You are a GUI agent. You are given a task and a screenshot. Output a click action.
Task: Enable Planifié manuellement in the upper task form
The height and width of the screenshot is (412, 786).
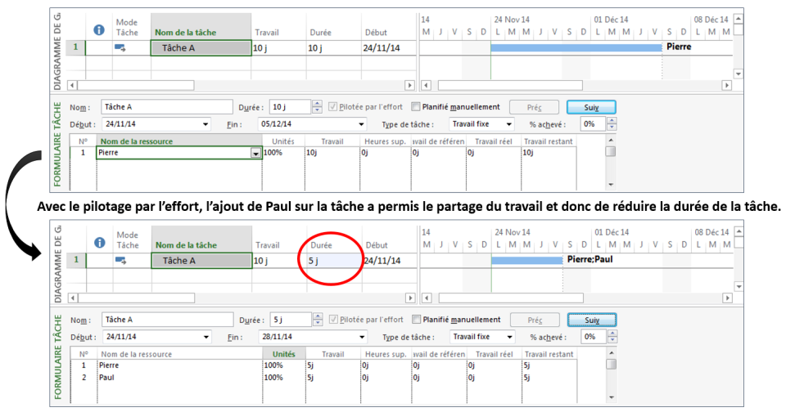[x=416, y=106]
